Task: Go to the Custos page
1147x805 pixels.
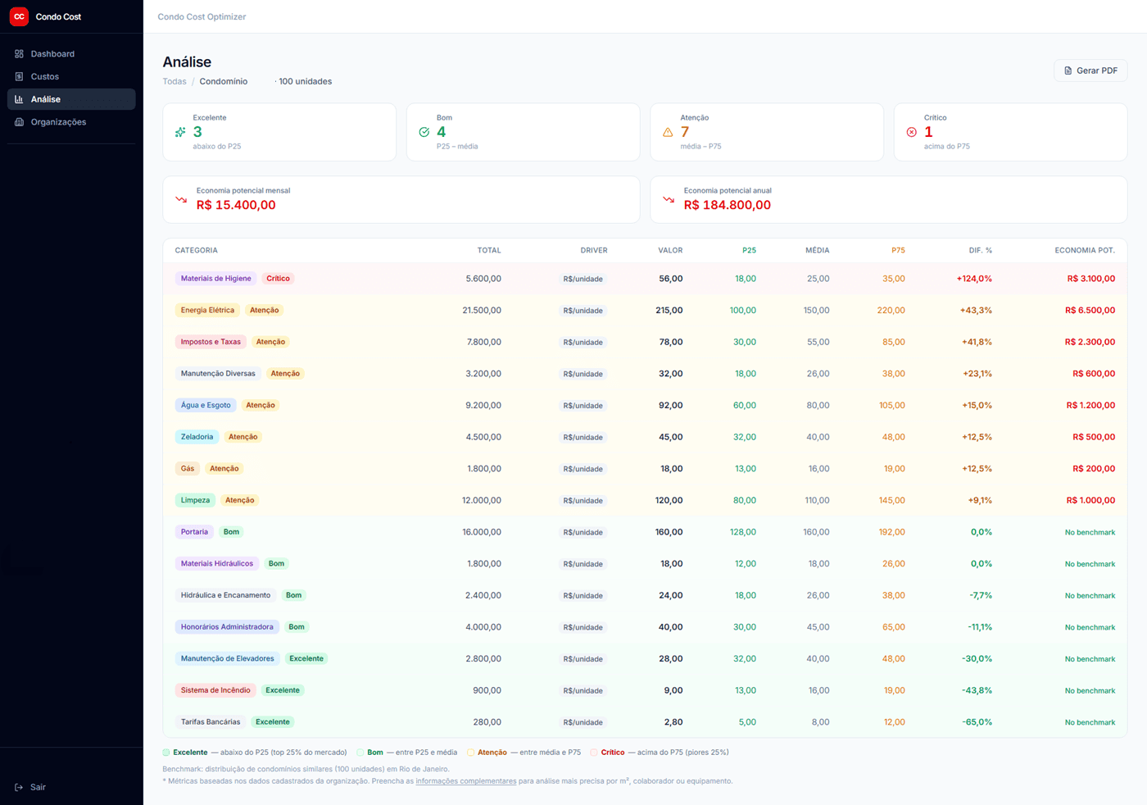Action: (x=45, y=76)
